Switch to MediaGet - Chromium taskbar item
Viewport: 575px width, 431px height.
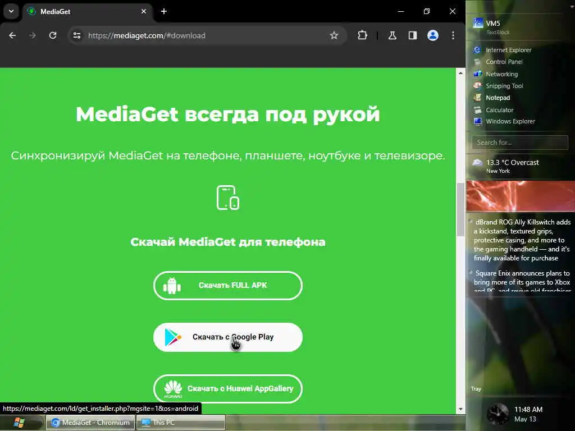(x=90, y=423)
